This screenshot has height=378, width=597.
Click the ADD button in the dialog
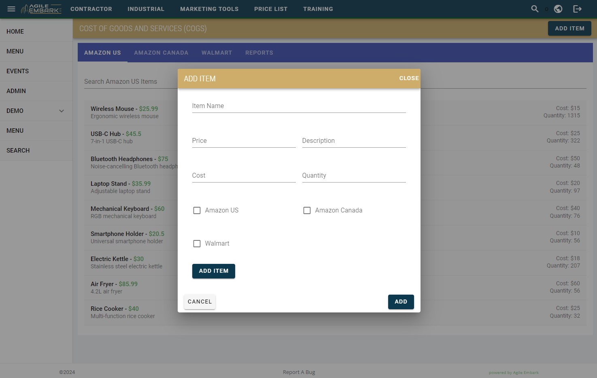tap(401, 302)
